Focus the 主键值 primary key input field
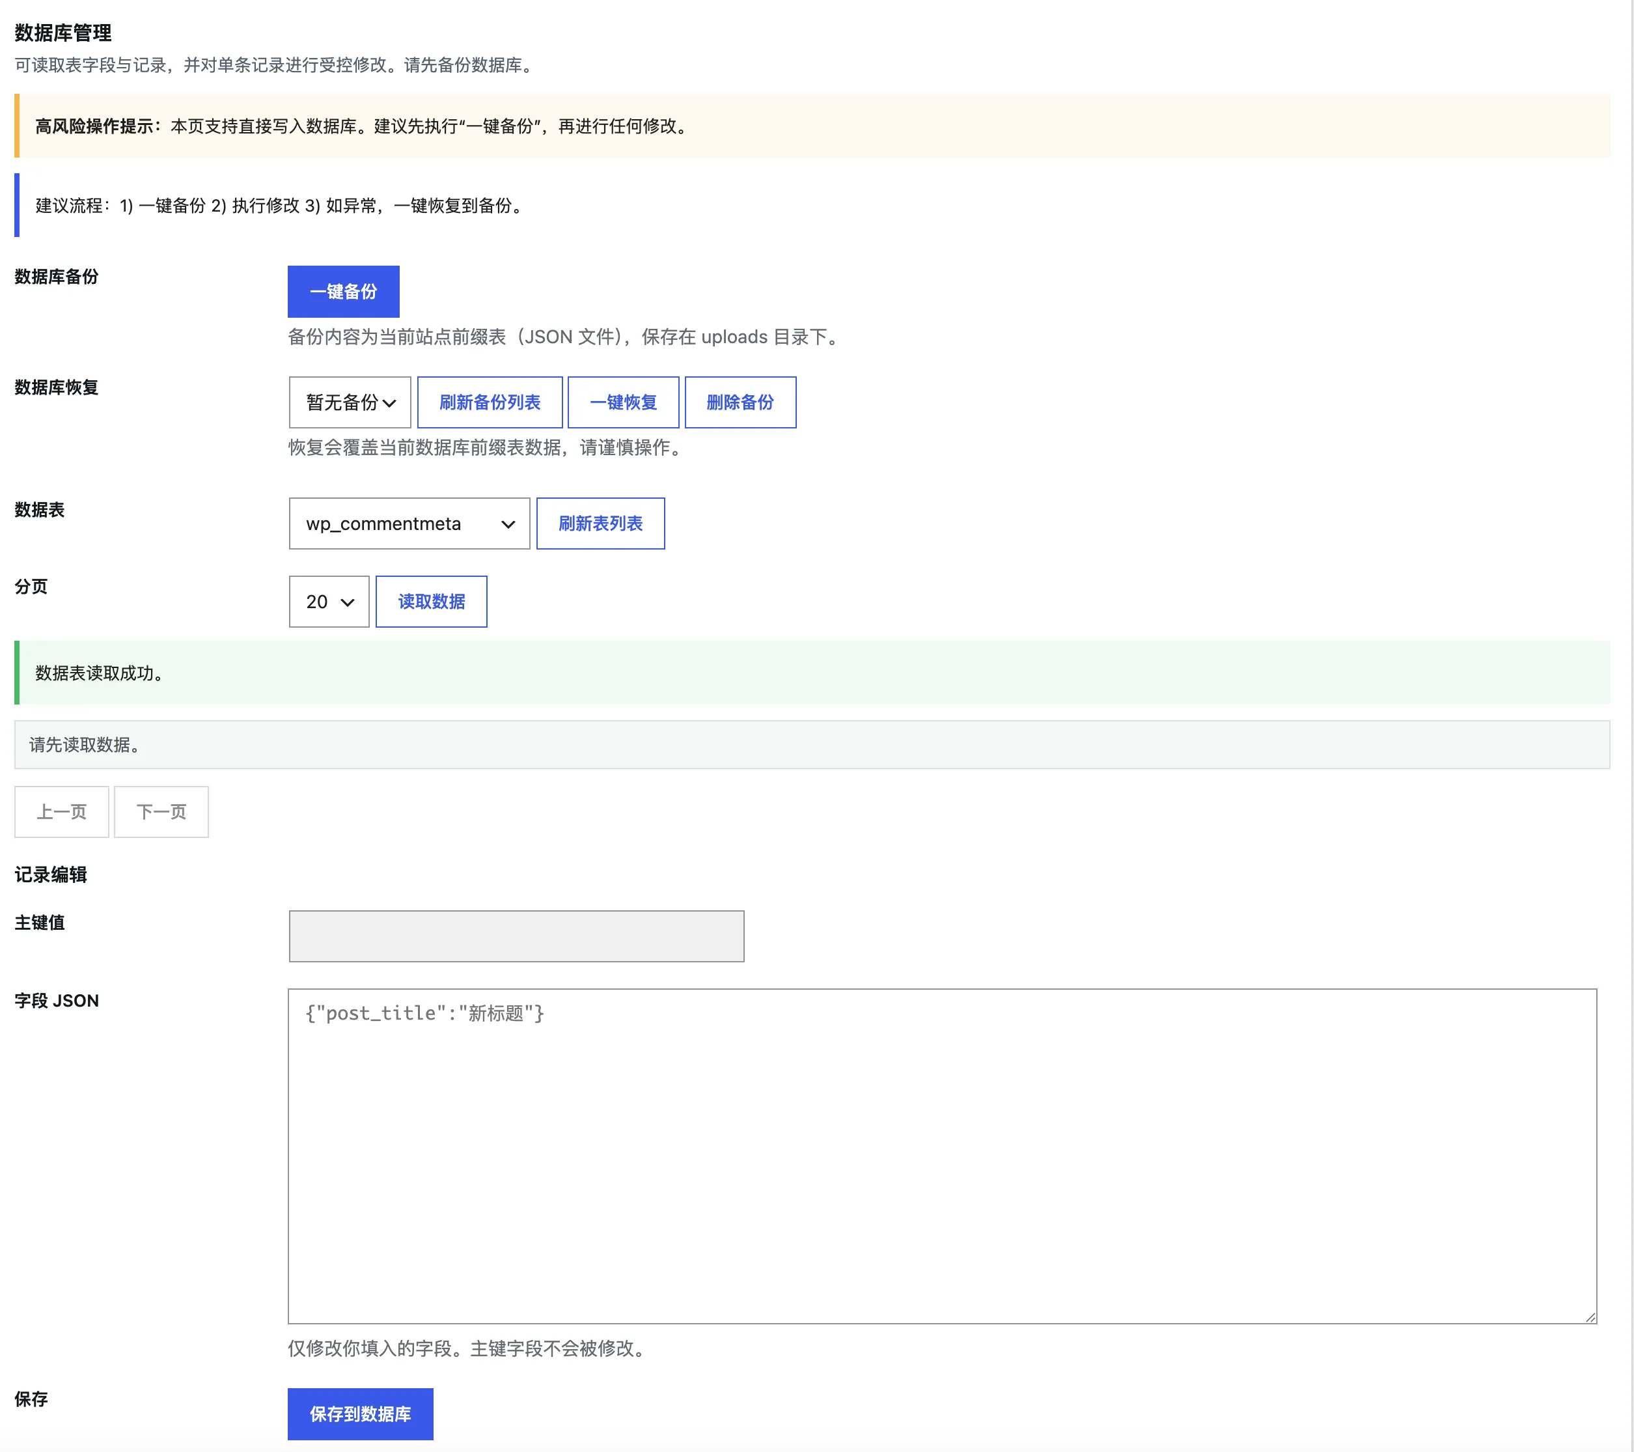 point(516,936)
